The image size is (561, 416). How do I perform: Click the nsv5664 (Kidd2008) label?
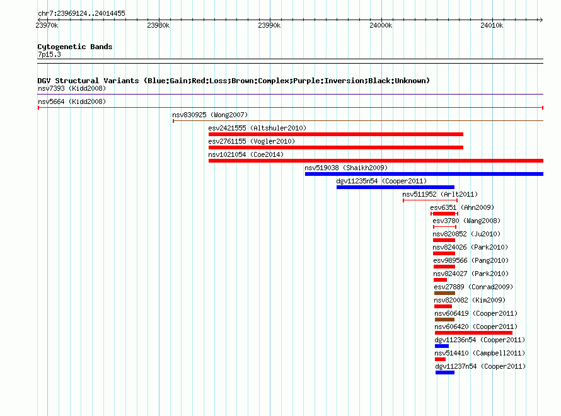(x=72, y=101)
